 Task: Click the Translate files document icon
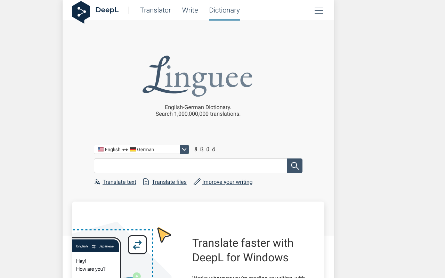click(146, 182)
